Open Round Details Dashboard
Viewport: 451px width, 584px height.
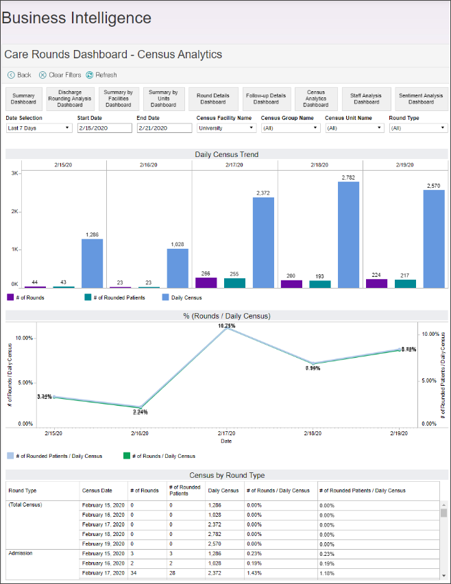(212, 99)
